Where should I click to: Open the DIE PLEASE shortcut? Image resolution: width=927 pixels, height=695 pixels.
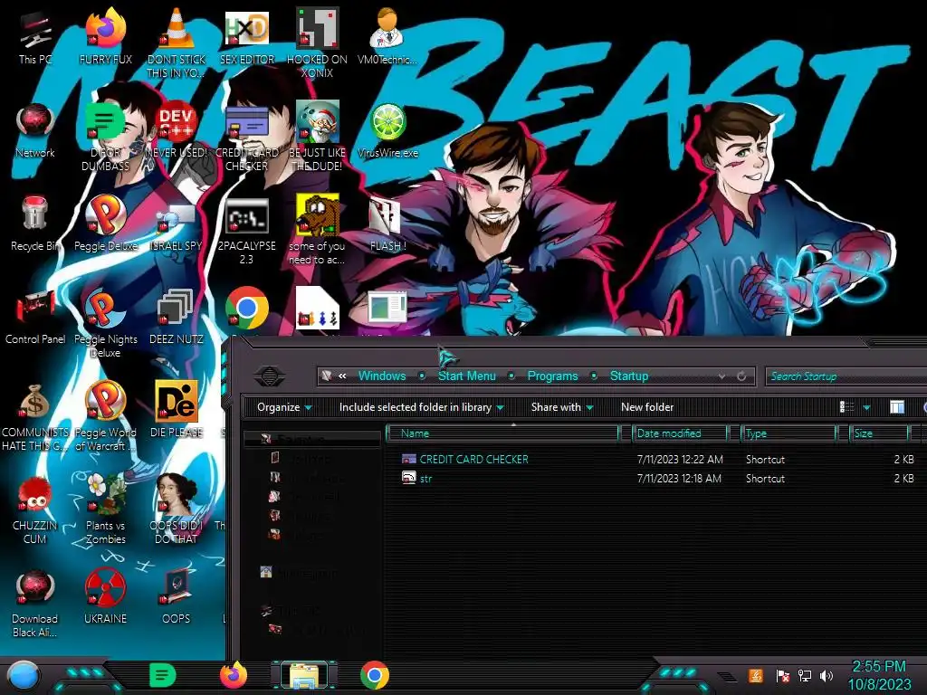(x=177, y=410)
